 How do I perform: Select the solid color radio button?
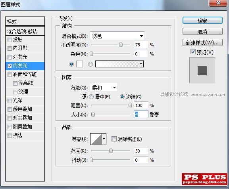71,64
